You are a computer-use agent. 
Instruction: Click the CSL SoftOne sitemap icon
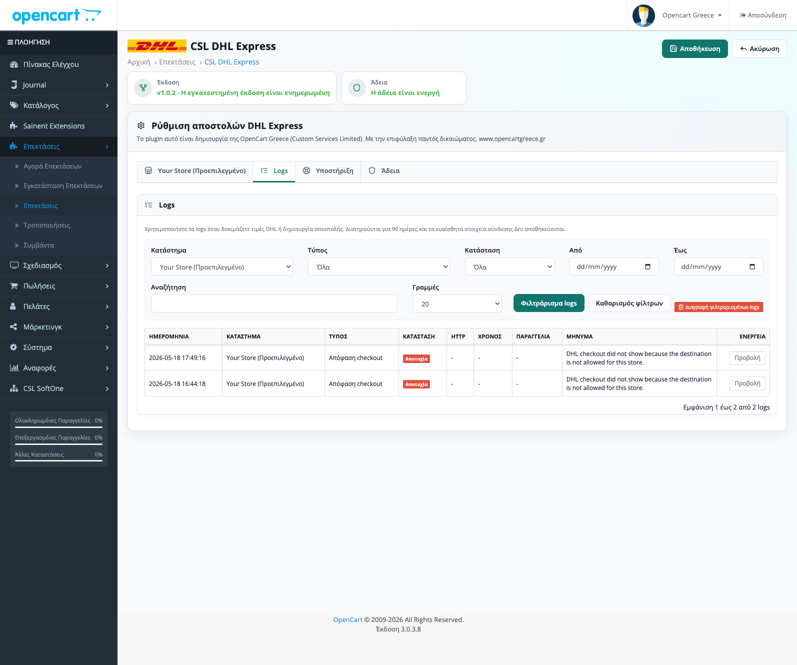click(14, 388)
